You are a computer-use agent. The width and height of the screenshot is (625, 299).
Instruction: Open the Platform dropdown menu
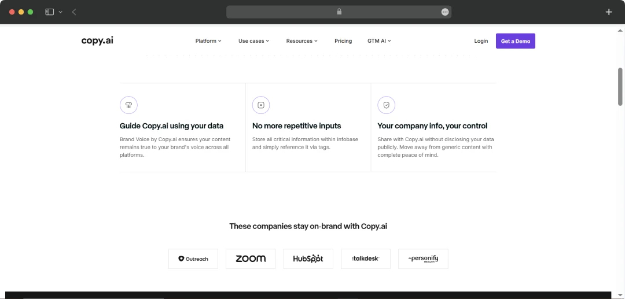(208, 41)
